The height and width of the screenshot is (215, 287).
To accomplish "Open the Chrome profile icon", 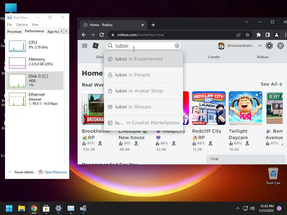I will coord(277,35).
